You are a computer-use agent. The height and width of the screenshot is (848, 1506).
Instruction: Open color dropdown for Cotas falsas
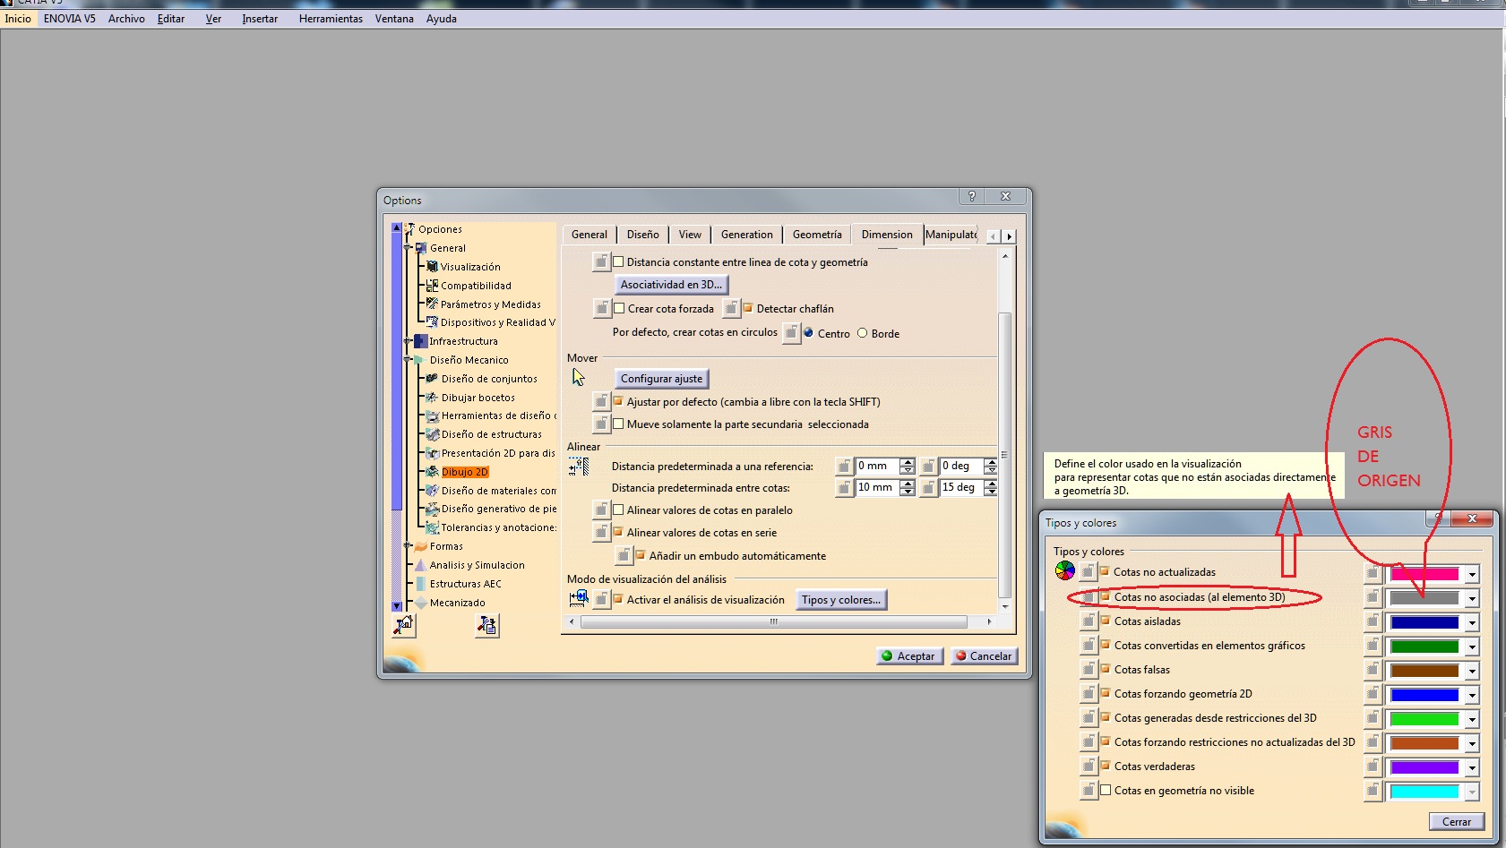pos(1471,671)
